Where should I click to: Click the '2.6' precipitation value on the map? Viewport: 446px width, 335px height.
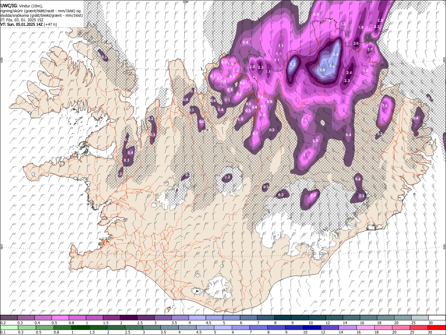pyautogui.click(x=356, y=44)
